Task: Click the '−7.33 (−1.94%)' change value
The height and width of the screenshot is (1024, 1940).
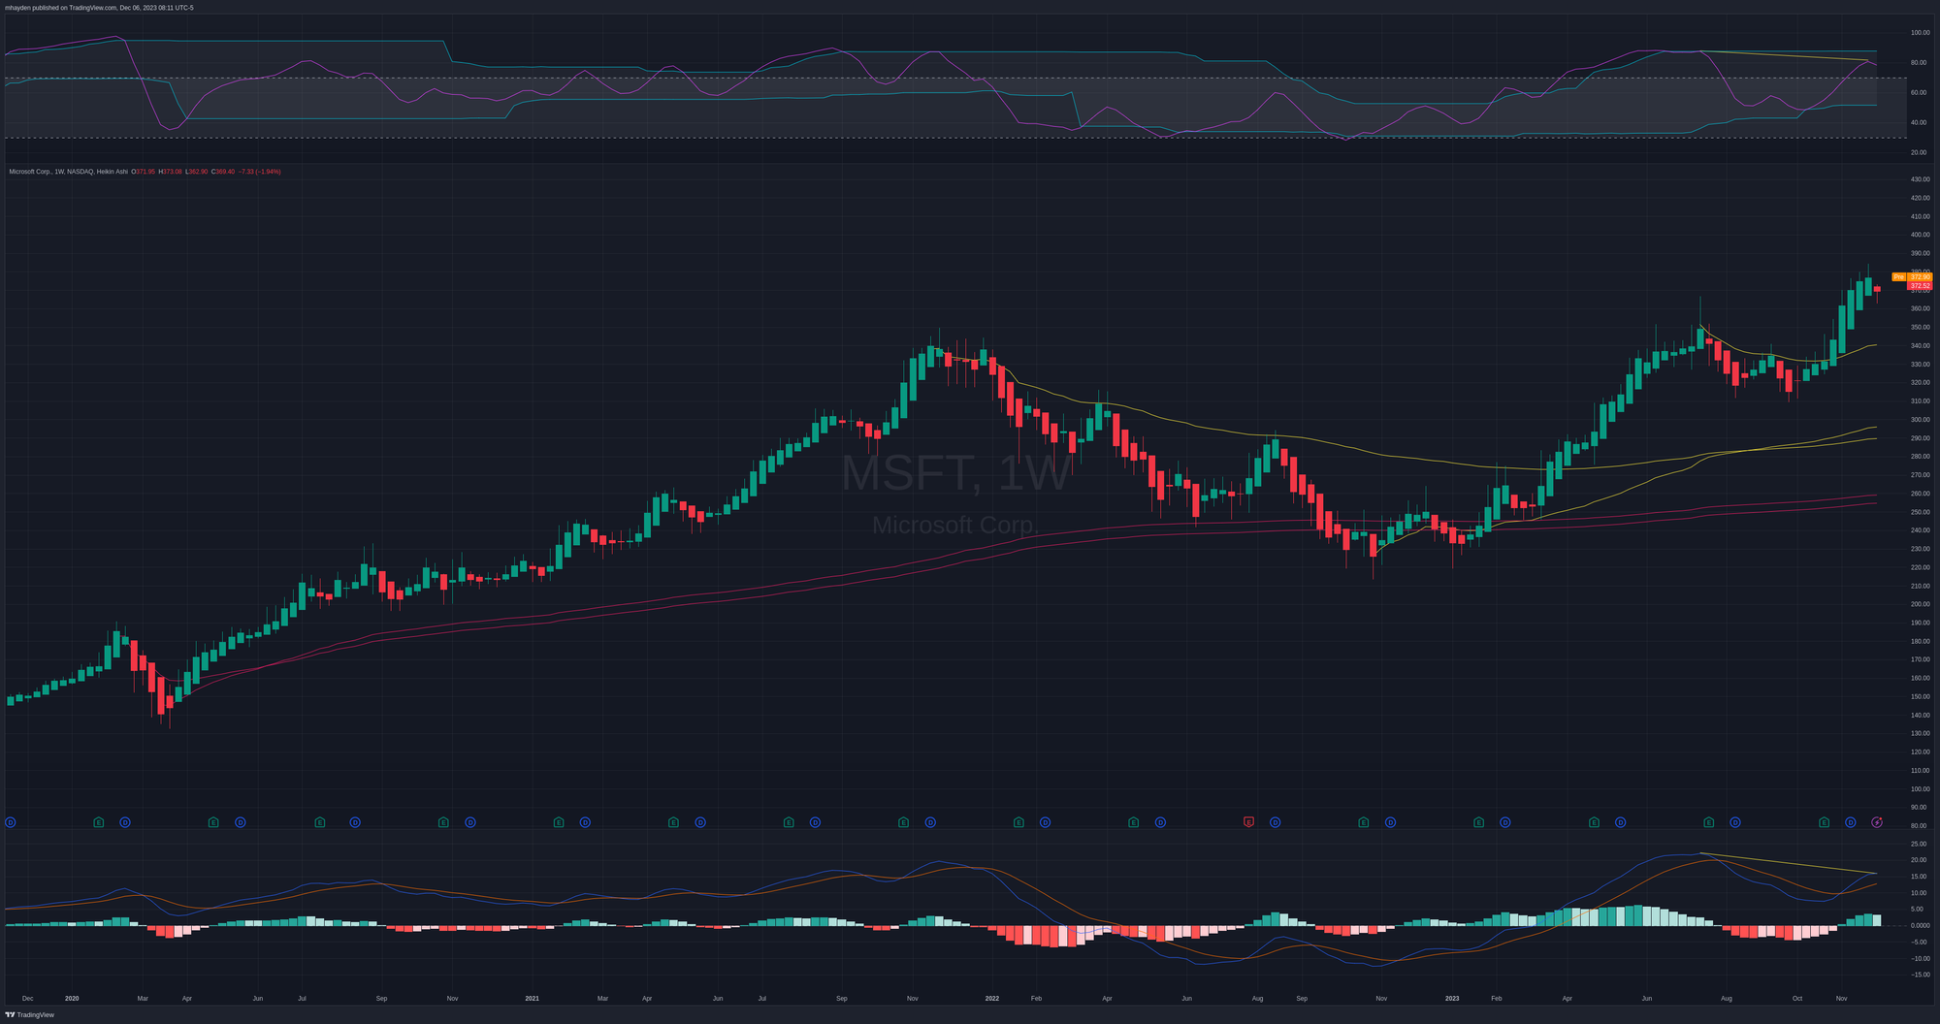Action: pyautogui.click(x=260, y=172)
